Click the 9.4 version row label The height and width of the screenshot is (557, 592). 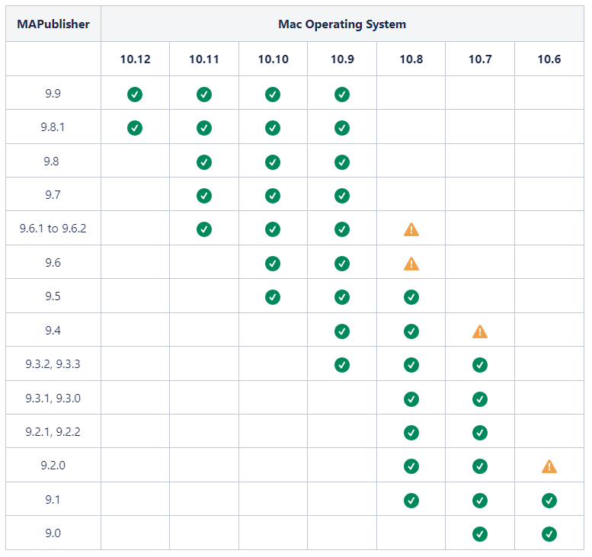53,331
